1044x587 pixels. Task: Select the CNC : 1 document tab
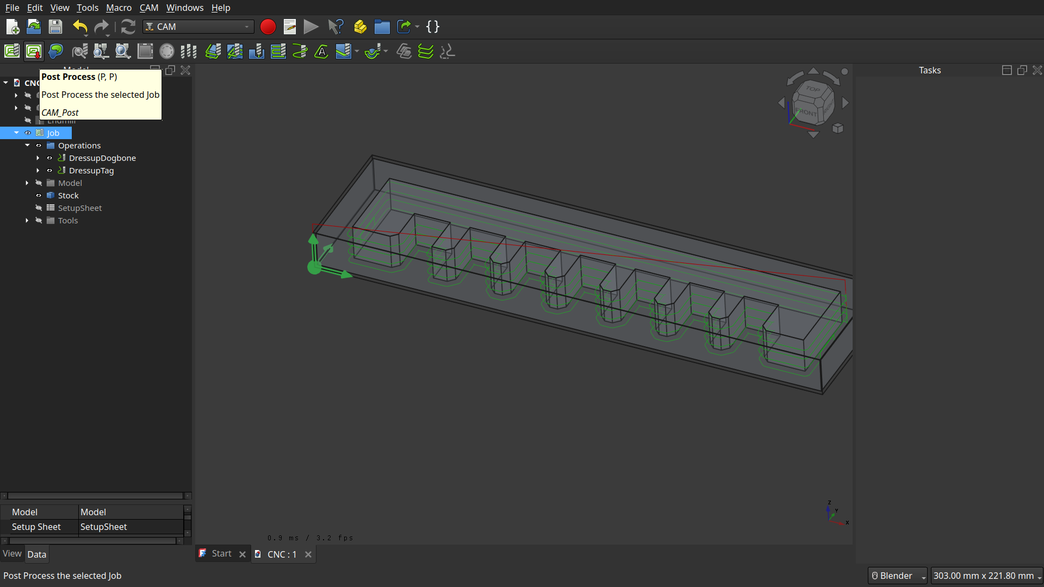point(282,554)
